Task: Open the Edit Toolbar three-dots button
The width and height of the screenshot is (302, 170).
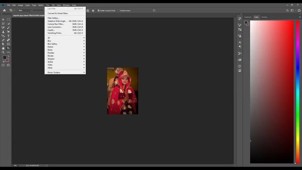Action: pyautogui.click(x=8, y=52)
